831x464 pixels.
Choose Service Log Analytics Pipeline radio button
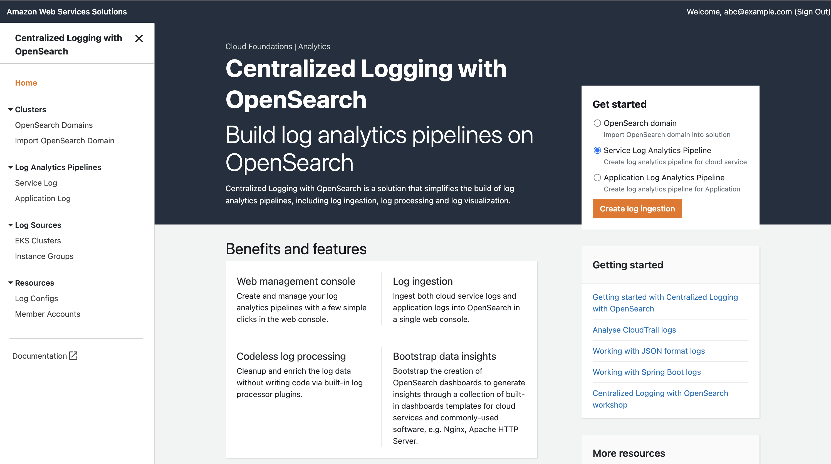[597, 151]
